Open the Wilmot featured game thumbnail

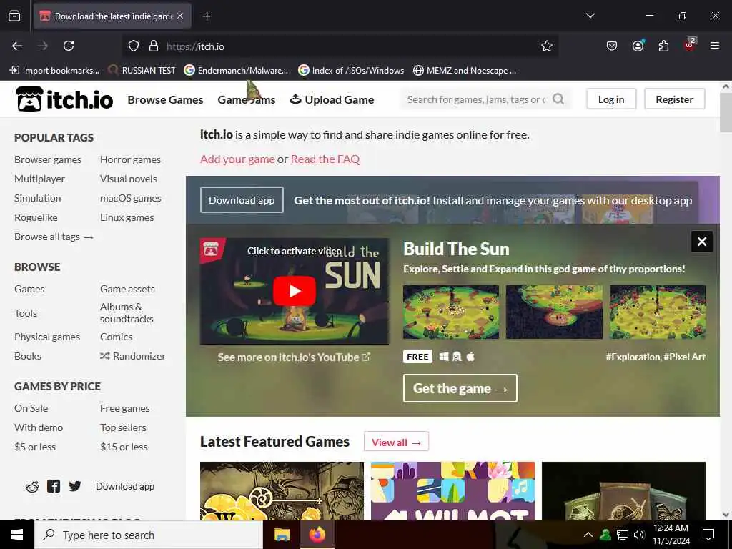tap(452, 491)
